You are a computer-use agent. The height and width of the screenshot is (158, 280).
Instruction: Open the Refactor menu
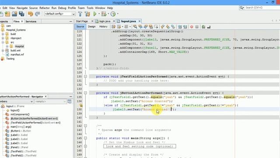pos(45,8)
